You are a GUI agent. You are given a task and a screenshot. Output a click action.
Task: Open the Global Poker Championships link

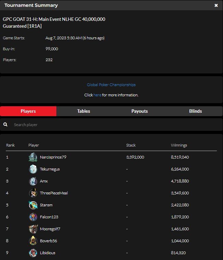click(111, 85)
